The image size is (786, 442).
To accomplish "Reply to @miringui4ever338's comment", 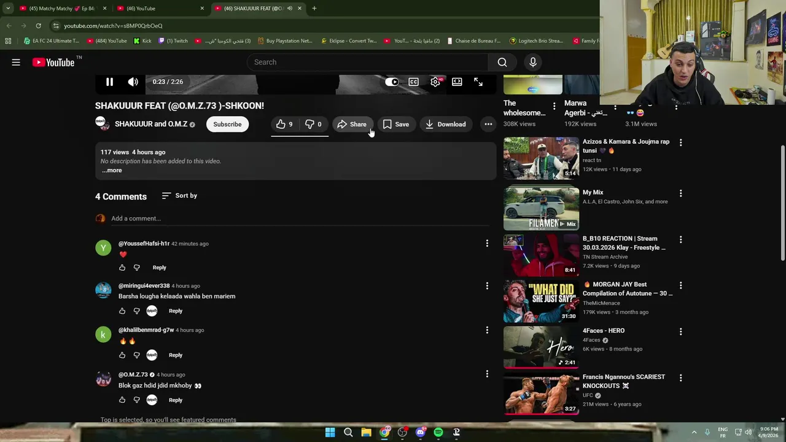I will [176, 311].
